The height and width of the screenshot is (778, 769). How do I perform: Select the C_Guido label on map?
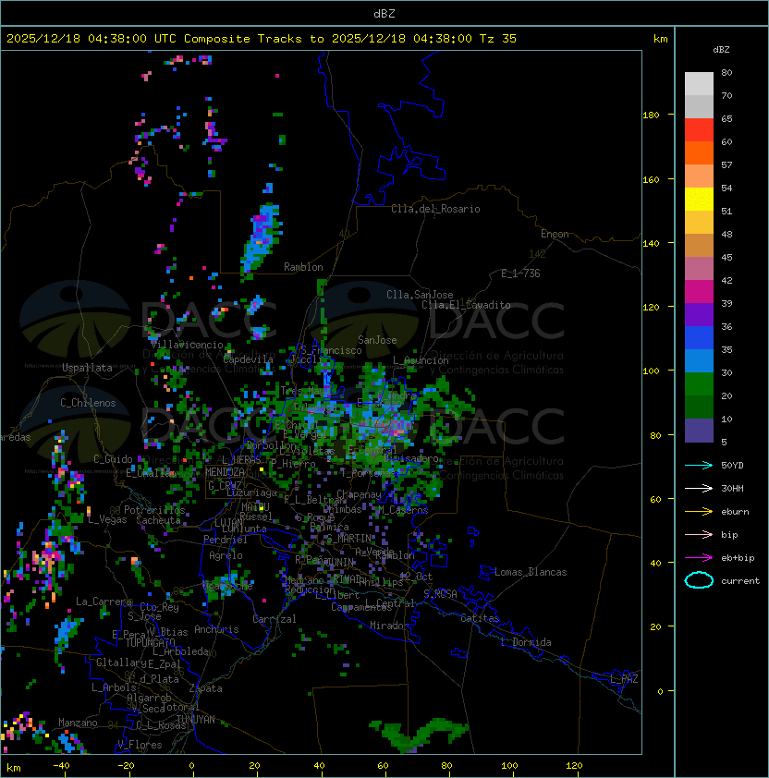click(x=113, y=459)
